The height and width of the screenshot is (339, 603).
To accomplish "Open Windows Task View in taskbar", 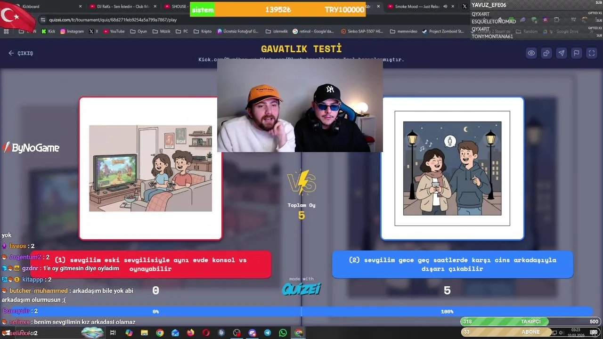I will coord(113,333).
